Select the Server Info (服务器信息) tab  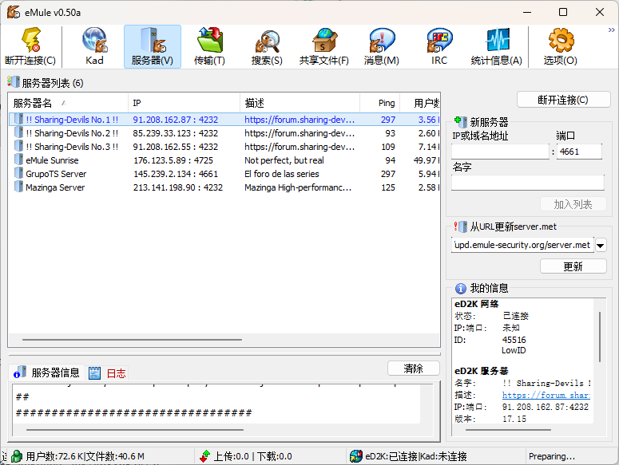[x=47, y=372]
